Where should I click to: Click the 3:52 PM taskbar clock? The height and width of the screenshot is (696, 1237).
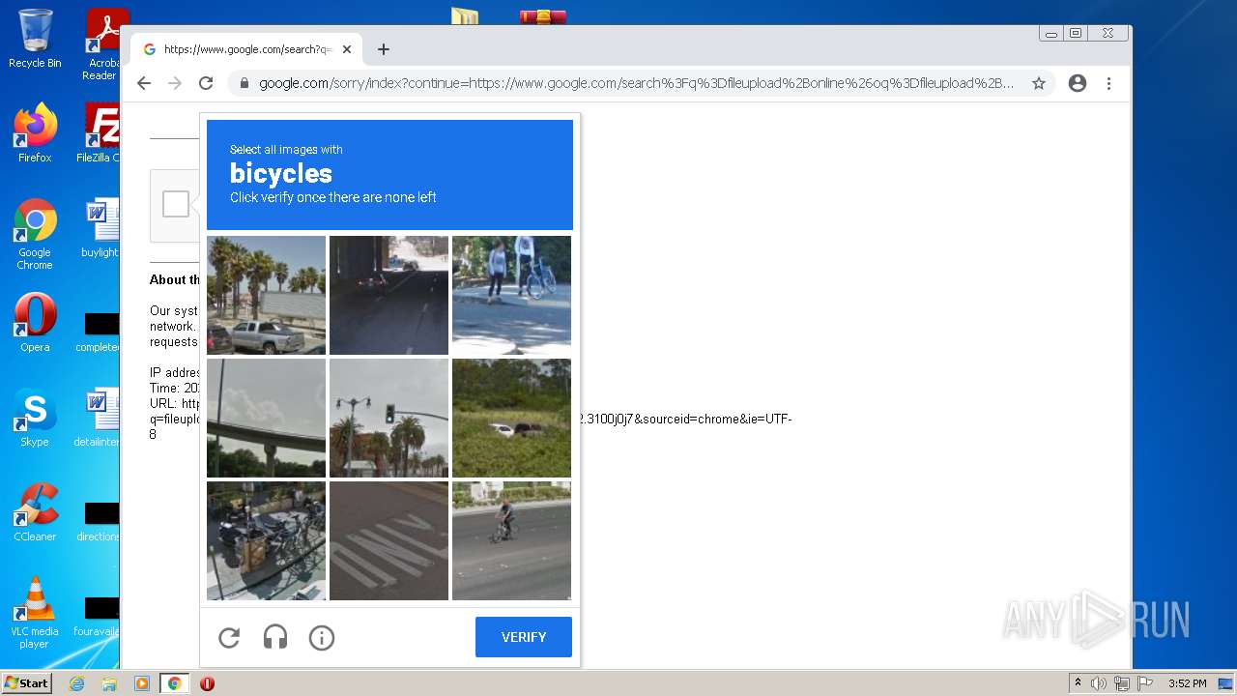point(1187,683)
